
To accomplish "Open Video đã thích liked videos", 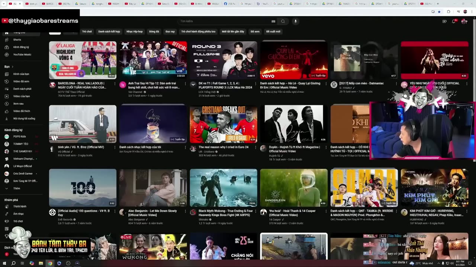I will (x=22, y=111).
